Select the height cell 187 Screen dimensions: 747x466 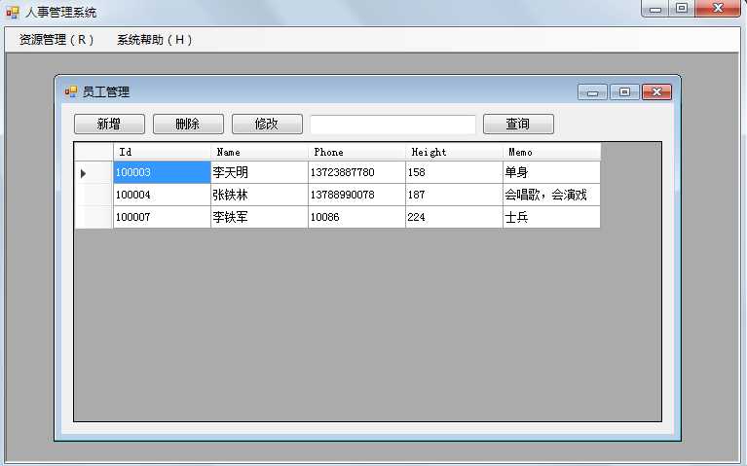pyautogui.click(x=454, y=195)
